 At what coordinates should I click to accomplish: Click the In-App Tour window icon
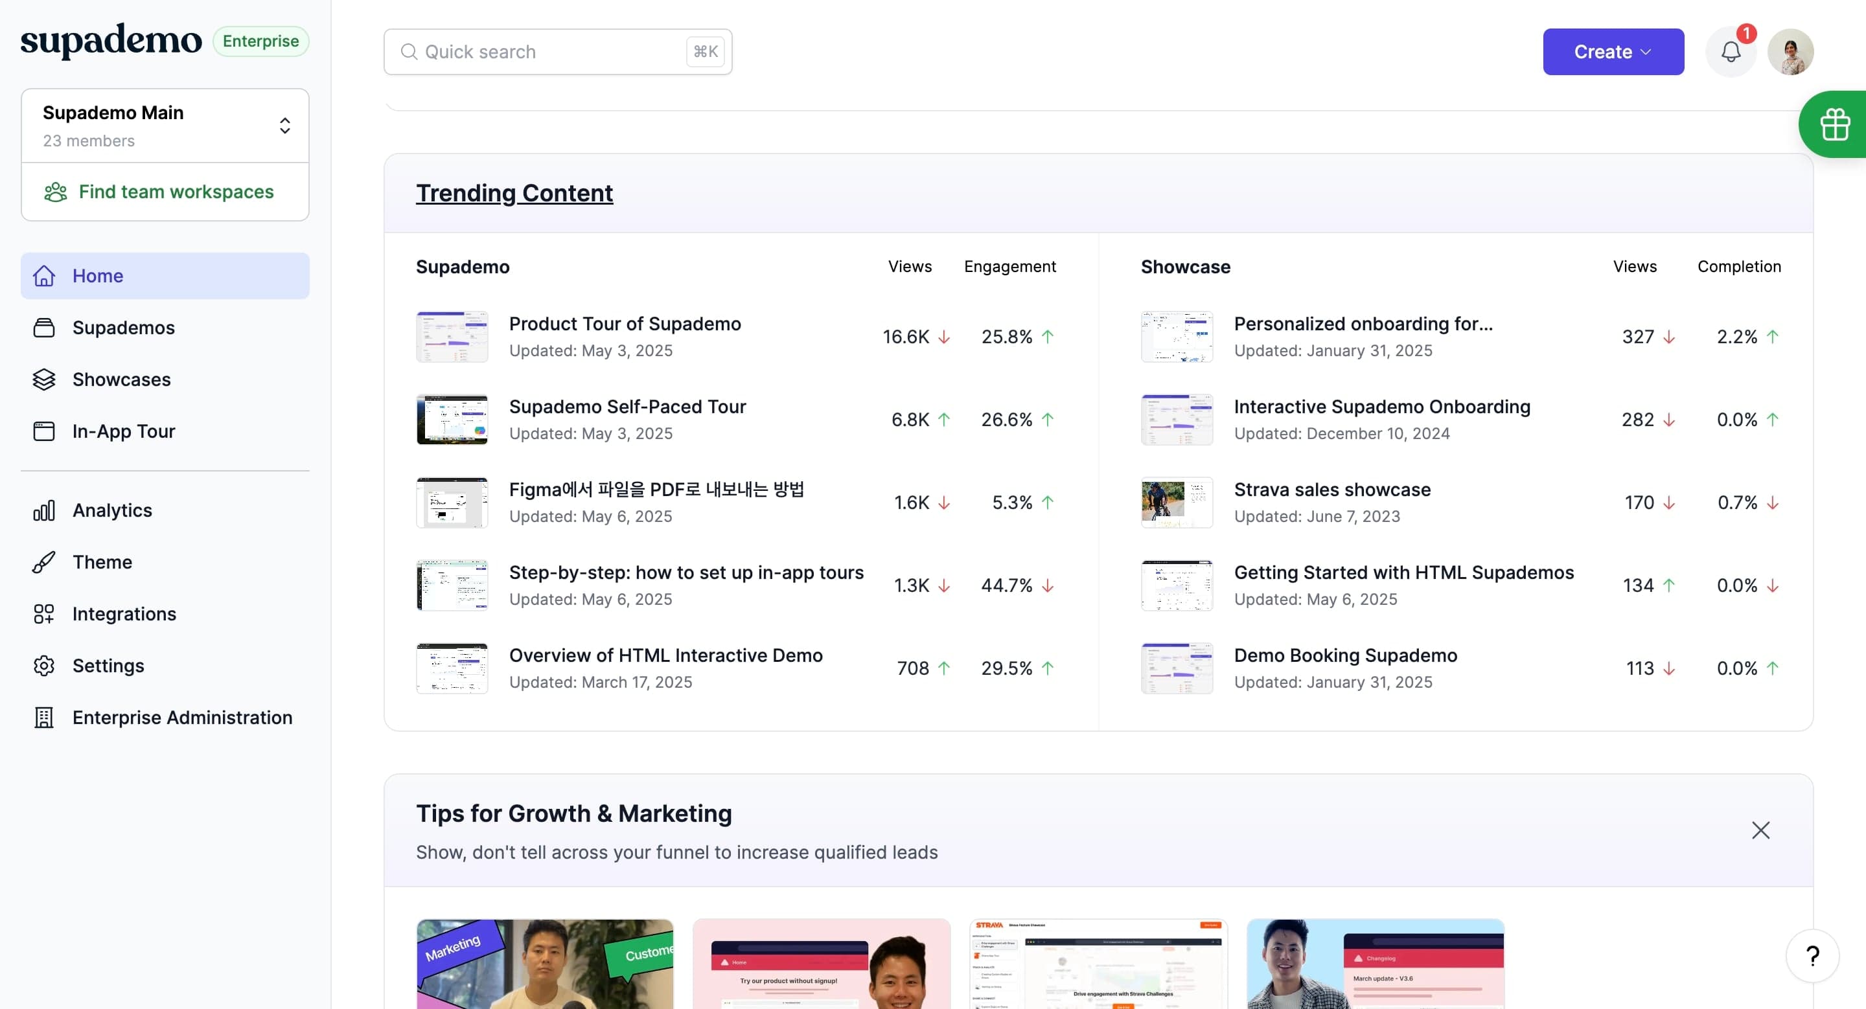pyautogui.click(x=44, y=431)
